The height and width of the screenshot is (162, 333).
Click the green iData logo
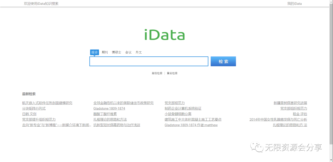165,34
